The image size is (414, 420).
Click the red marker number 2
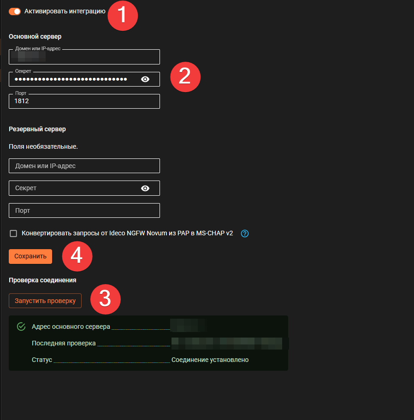[x=185, y=76]
